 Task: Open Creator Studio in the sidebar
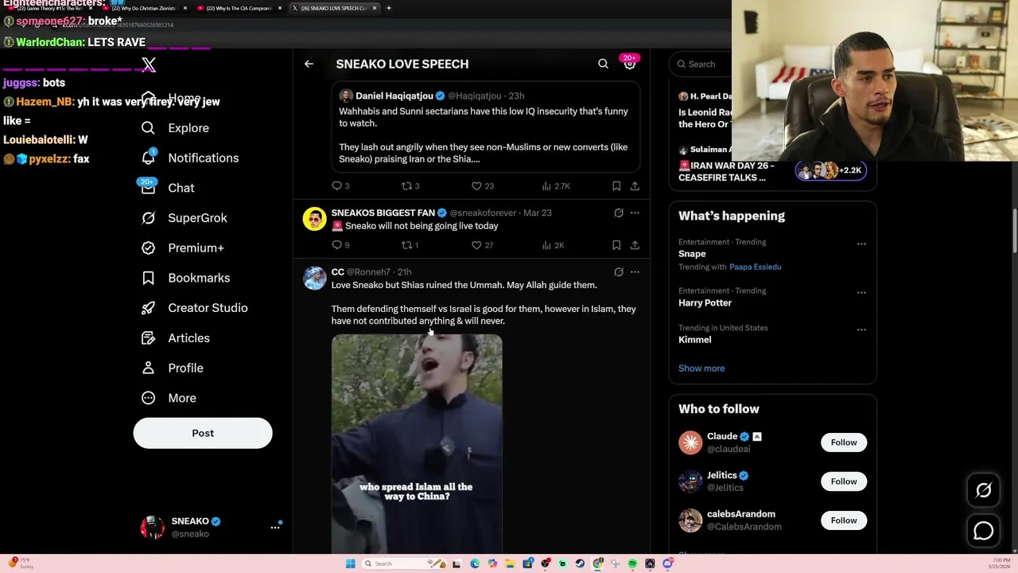pos(195,308)
